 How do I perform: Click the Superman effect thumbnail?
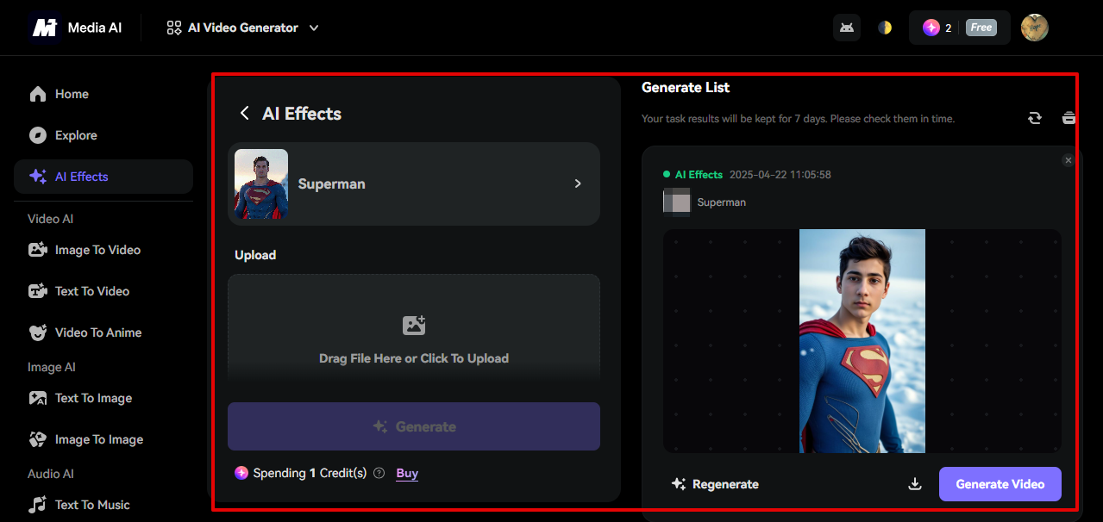point(261,183)
